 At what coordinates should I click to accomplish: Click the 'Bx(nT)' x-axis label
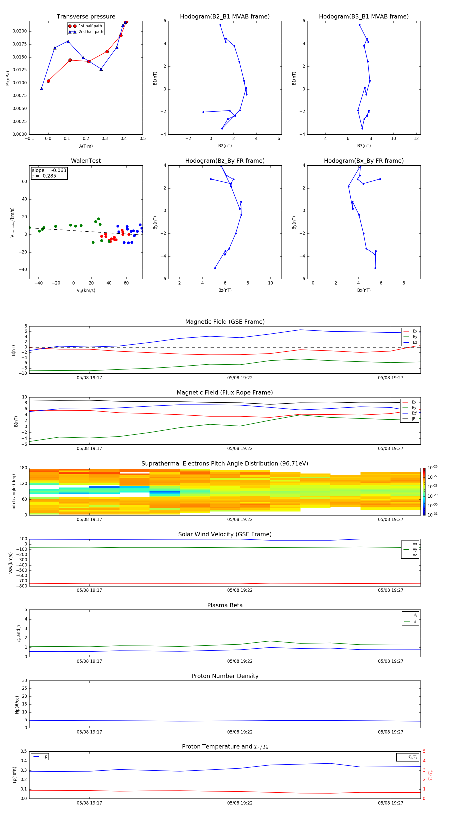click(364, 290)
